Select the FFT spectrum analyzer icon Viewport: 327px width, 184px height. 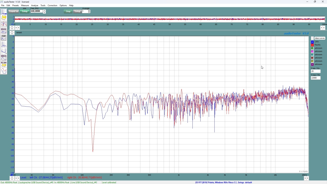click(x=4, y=12)
